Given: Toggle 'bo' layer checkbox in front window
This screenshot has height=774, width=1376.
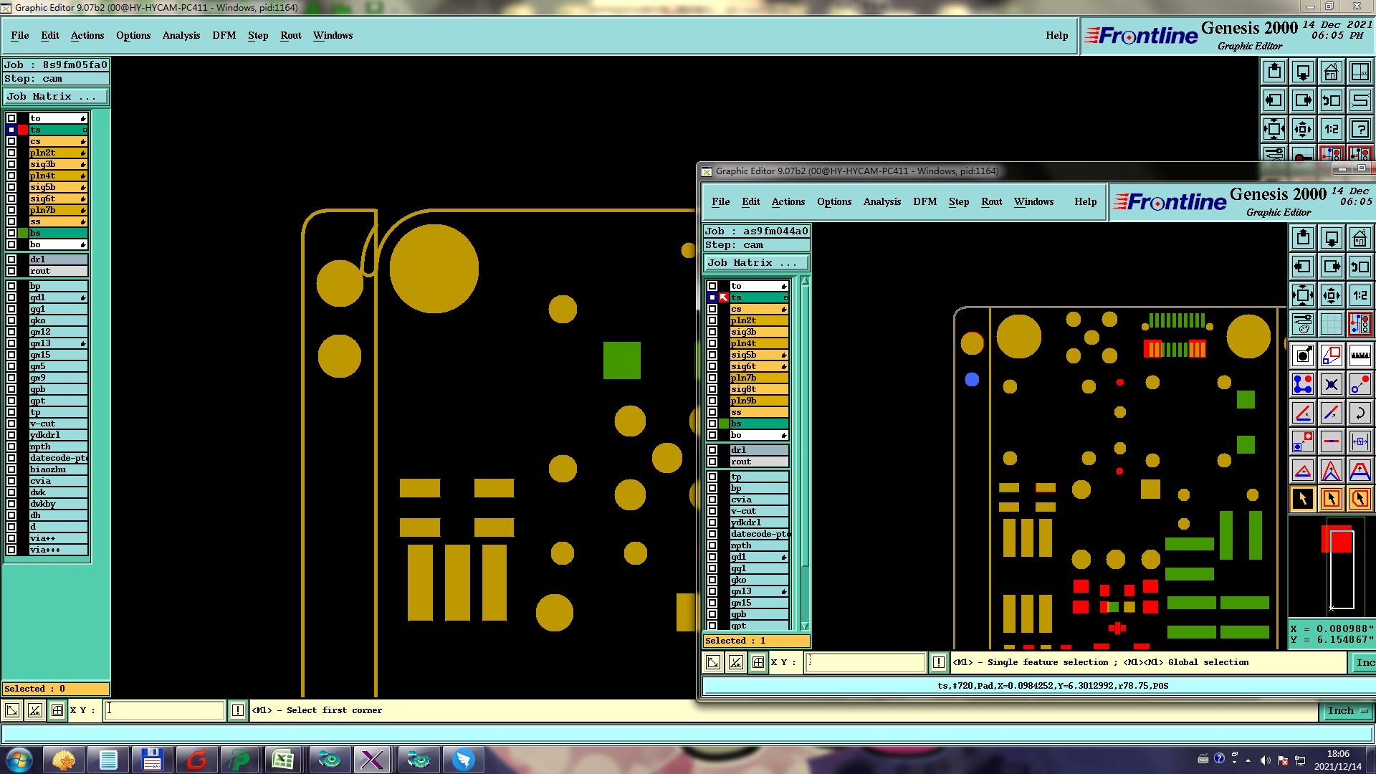Looking at the screenshot, I should pos(712,435).
